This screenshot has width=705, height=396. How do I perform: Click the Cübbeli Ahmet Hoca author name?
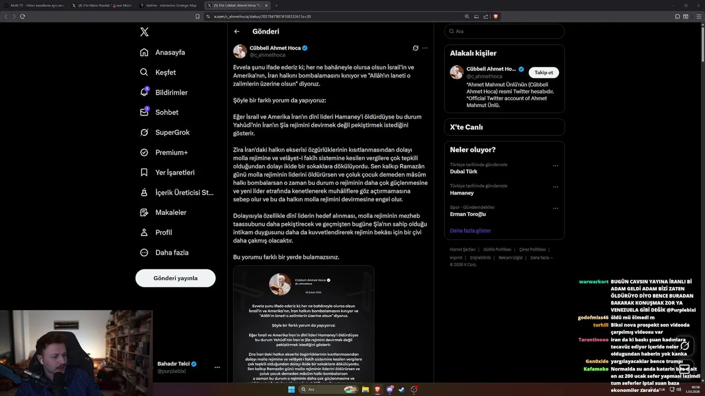coord(275,48)
